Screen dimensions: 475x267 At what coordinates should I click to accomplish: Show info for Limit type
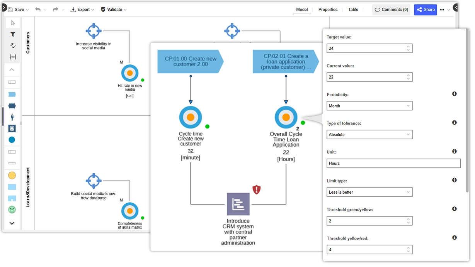[x=455, y=180]
